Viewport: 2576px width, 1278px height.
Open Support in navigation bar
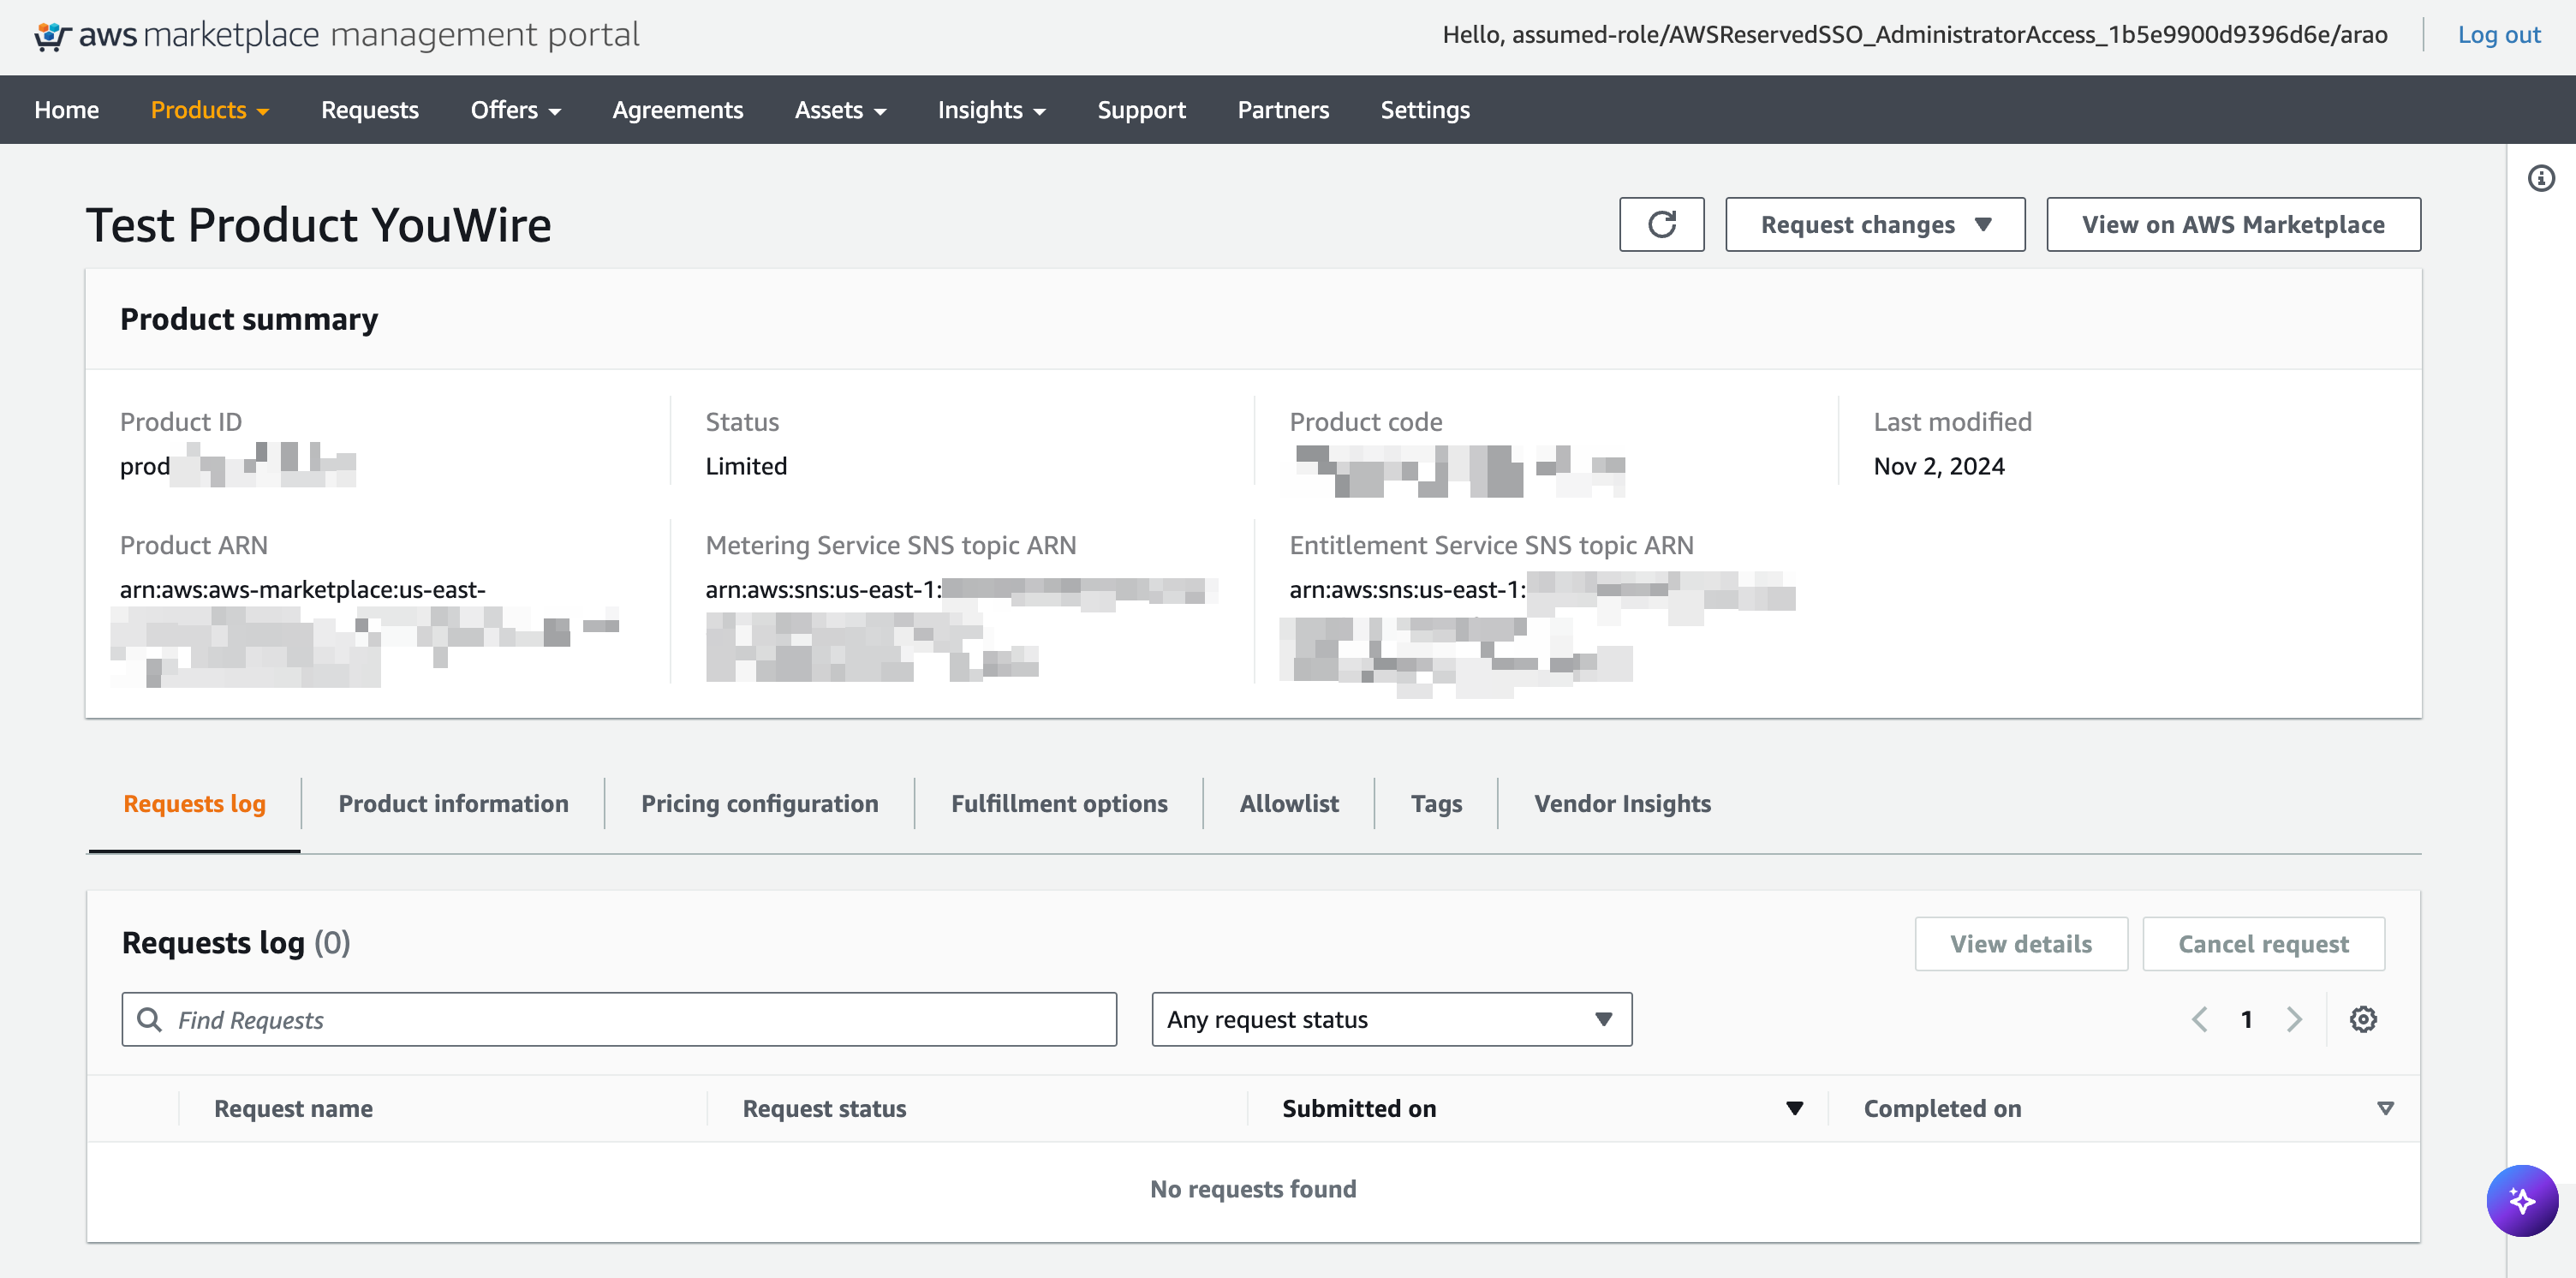pyautogui.click(x=1141, y=110)
